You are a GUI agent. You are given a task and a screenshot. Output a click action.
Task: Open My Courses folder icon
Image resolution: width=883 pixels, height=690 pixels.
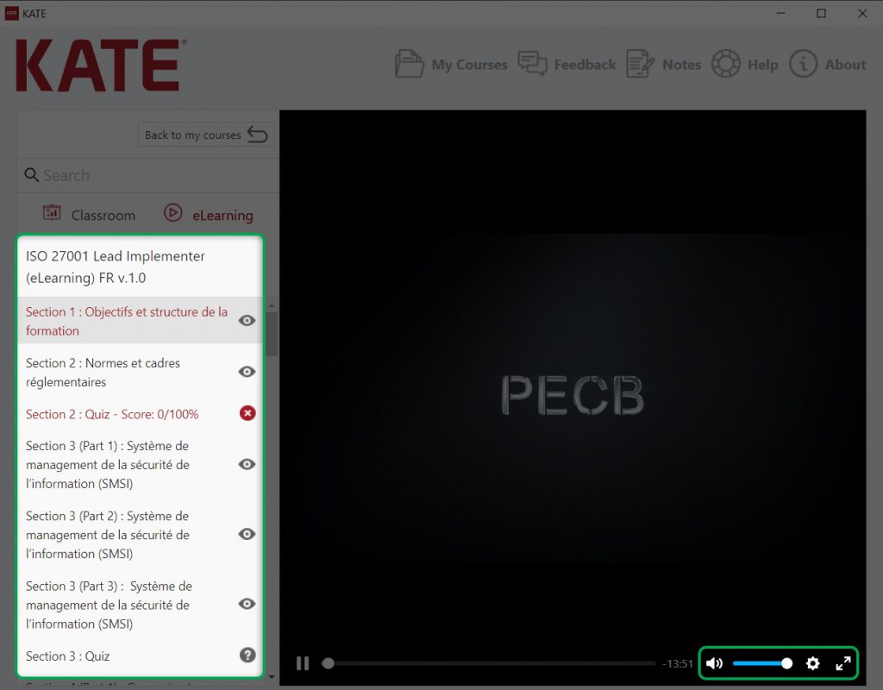pyautogui.click(x=410, y=64)
